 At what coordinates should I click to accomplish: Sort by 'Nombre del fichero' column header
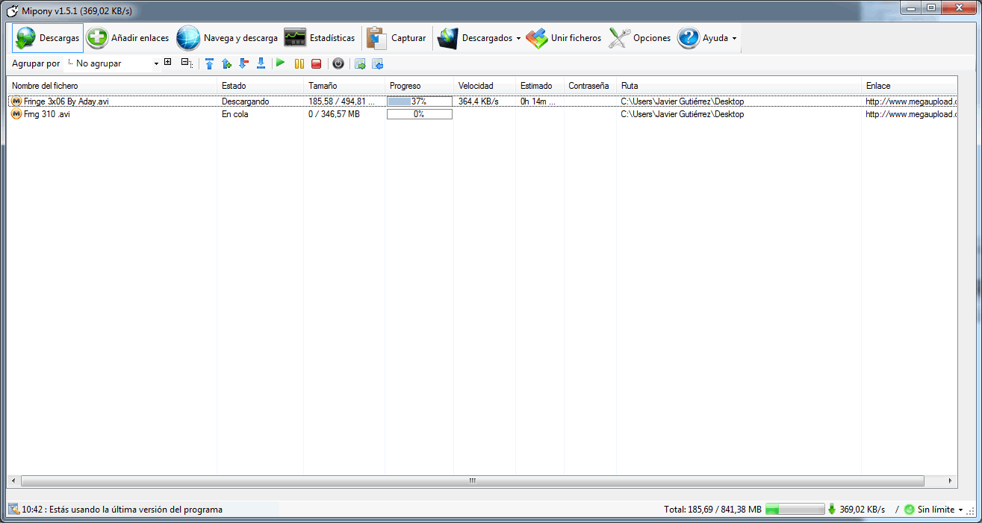click(x=112, y=86)
